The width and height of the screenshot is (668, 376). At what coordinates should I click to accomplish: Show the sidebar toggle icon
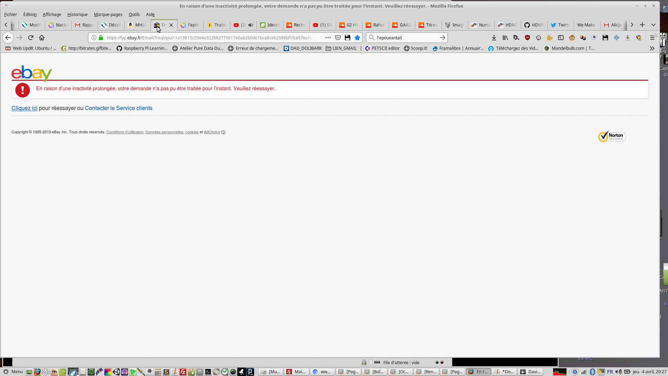tap(561, 38)
